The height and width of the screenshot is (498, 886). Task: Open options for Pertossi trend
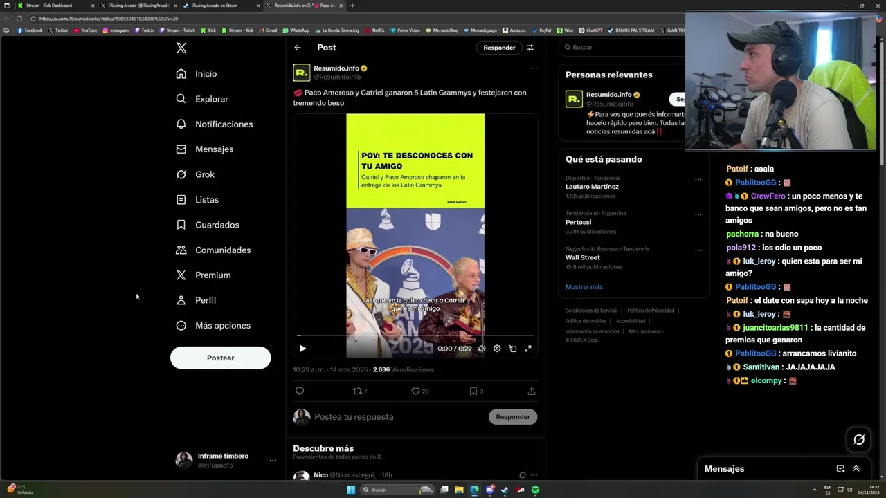[x=698, y=214]
